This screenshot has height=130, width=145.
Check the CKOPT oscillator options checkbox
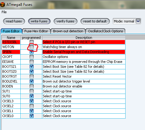point(31,57)
